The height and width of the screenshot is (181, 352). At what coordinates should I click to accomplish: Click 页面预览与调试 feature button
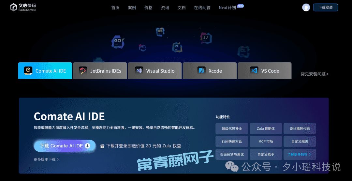tap(232, 155)
